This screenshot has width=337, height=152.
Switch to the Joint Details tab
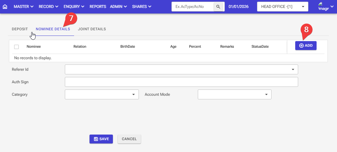click(x=92, y=29)
